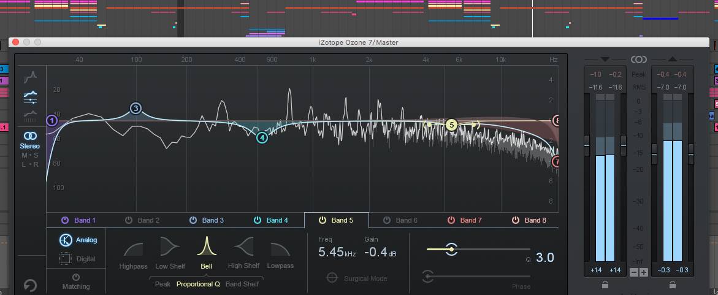Select the EQ nodes display mode icon
718x295 pixels.
point(31,97)
